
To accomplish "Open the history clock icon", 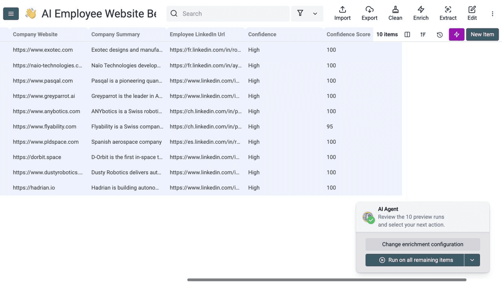I will coord(440,35).
